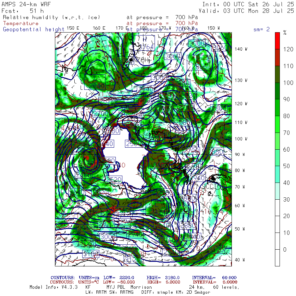296x296 pixels.
Task: Click the '100' colorbar tick label
Action: [288, 83]
